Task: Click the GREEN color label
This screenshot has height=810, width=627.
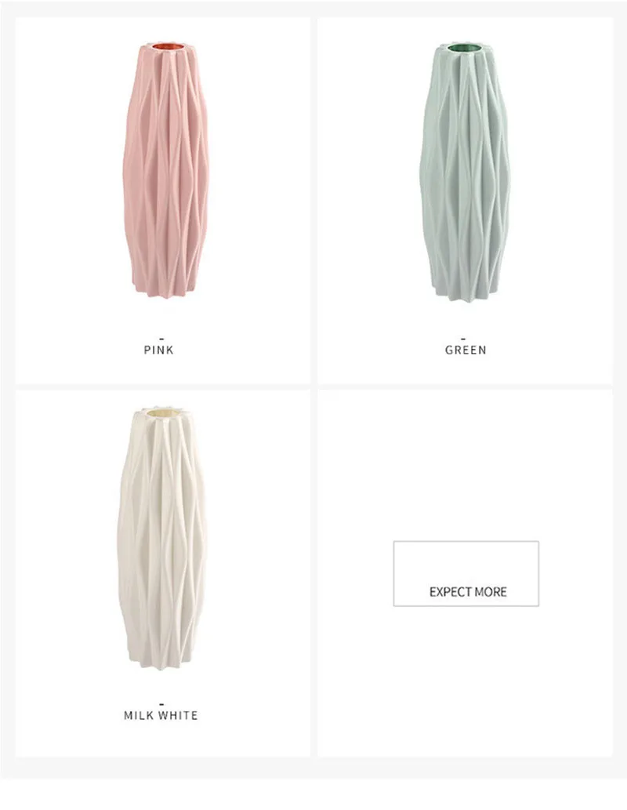Action: (466, 350)
